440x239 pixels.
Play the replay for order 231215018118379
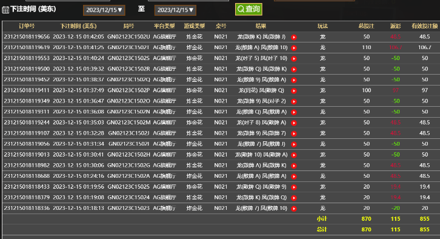294,198
